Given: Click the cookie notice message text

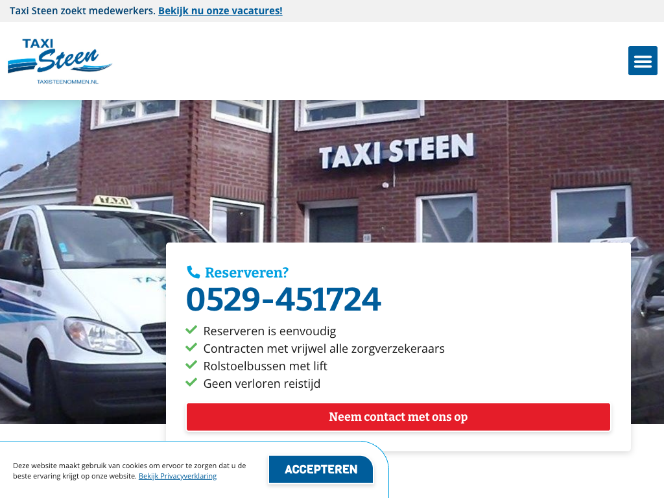Looking at the screenshot, I should 129,471.
